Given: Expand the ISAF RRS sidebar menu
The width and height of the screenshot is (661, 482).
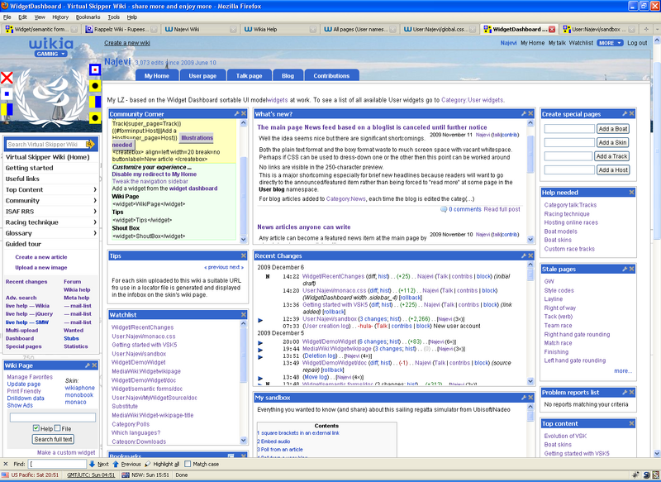Looking at the screenshot, I should (x=95, y=212).
